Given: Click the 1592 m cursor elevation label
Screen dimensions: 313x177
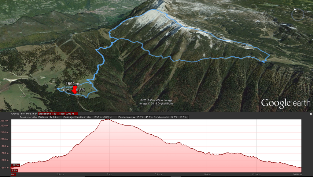Looking at the screenshot, I should click(15, 165).
